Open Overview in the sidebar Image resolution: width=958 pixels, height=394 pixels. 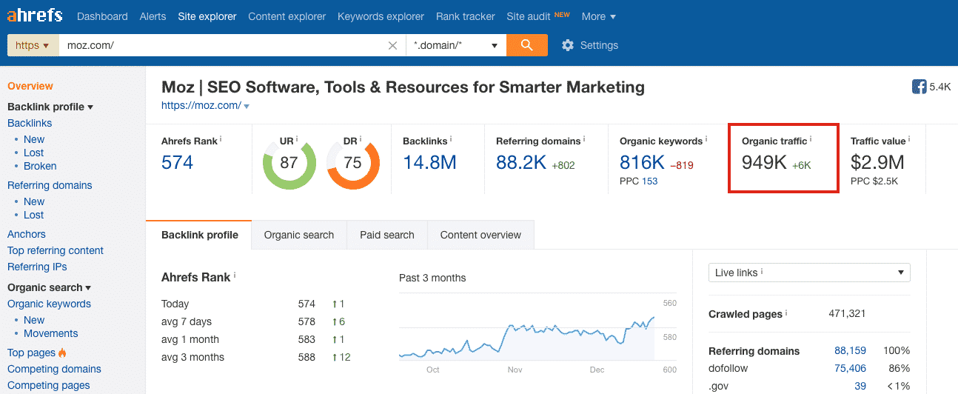[30, 86]
